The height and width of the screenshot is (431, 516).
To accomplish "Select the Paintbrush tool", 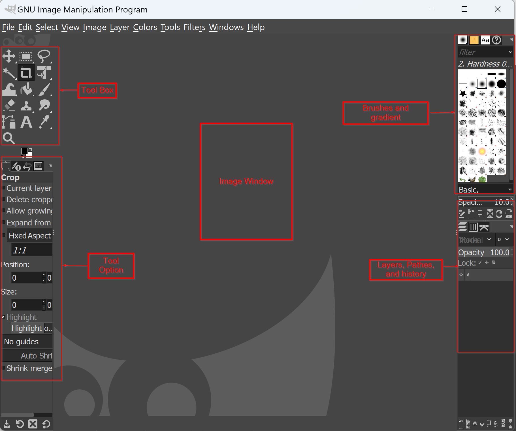I will (44, 89).
